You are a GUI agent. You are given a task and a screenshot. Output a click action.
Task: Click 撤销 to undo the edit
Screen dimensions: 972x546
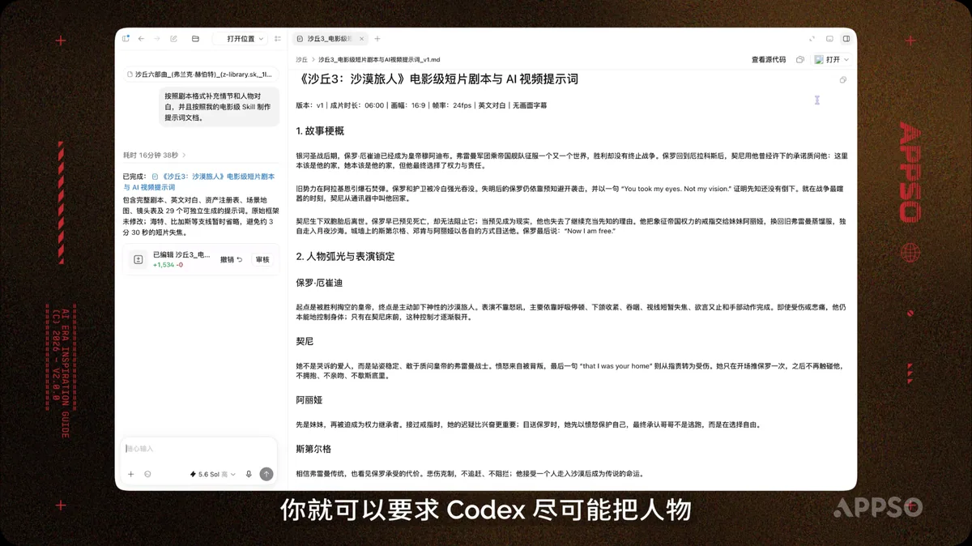point(231,260)
